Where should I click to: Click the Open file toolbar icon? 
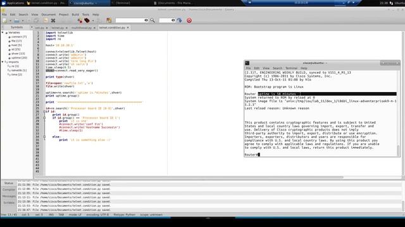(x=17, y=21)
